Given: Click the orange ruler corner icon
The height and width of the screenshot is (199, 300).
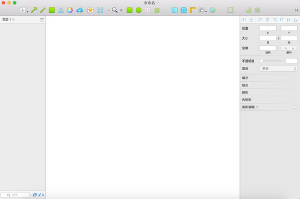Looking at the screenshot, I should click(193, 10).
